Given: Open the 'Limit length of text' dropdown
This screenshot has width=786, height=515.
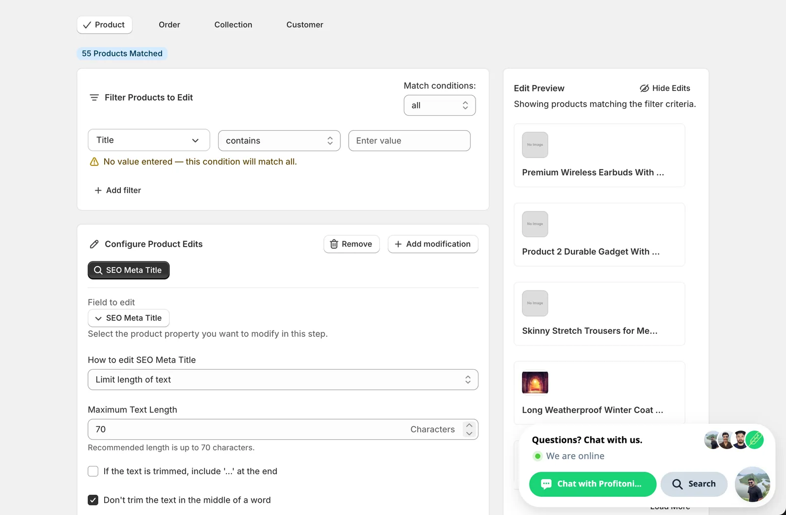Looking at the screenshot, I should (283, 380).
